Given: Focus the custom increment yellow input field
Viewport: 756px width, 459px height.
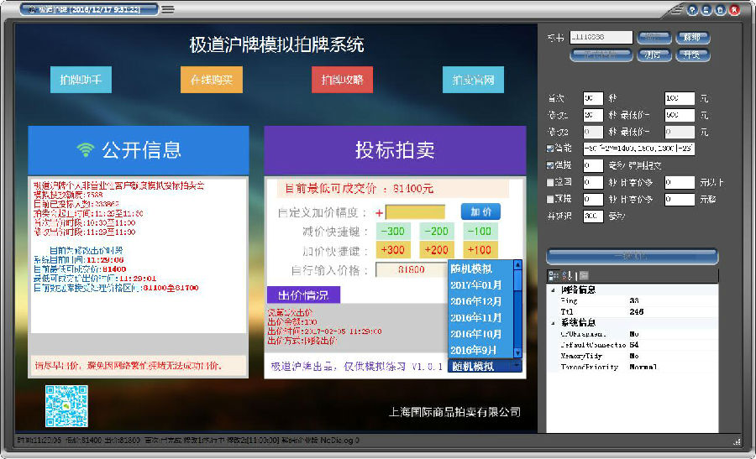Looking at the screenshot, I should click(415, 212).
